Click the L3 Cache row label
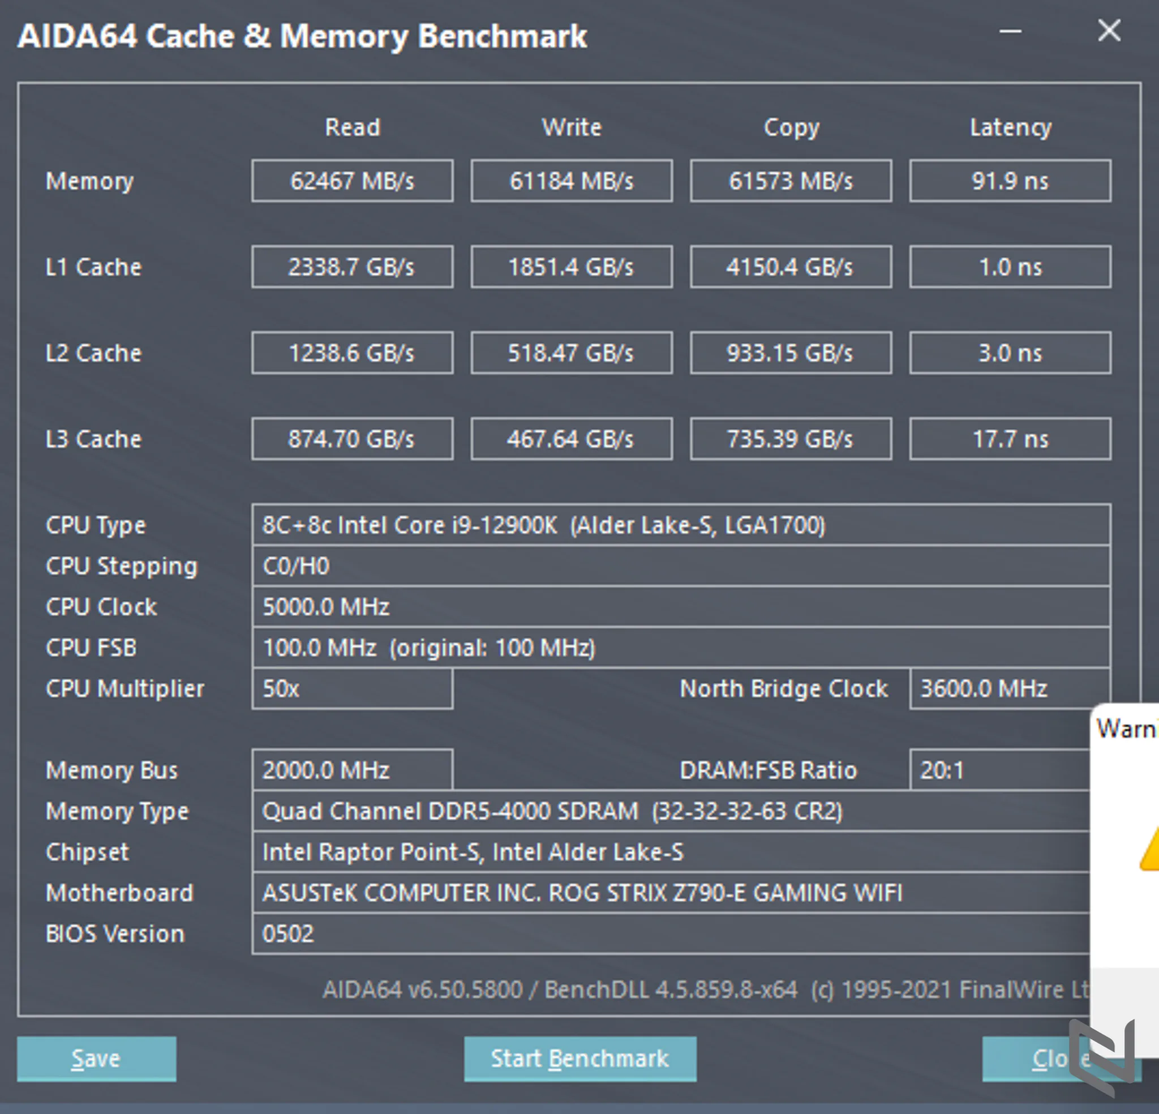Image resolution: width=1159 pixels, height=1114 pixels. click(x=93, y=440)
